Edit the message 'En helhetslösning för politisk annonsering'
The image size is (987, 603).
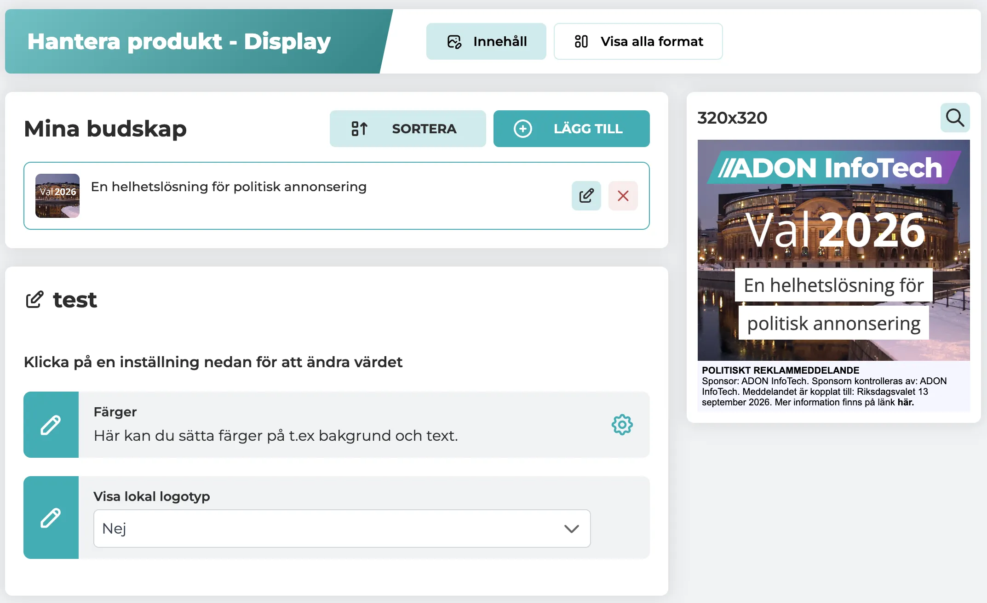[x=585, y=195]
